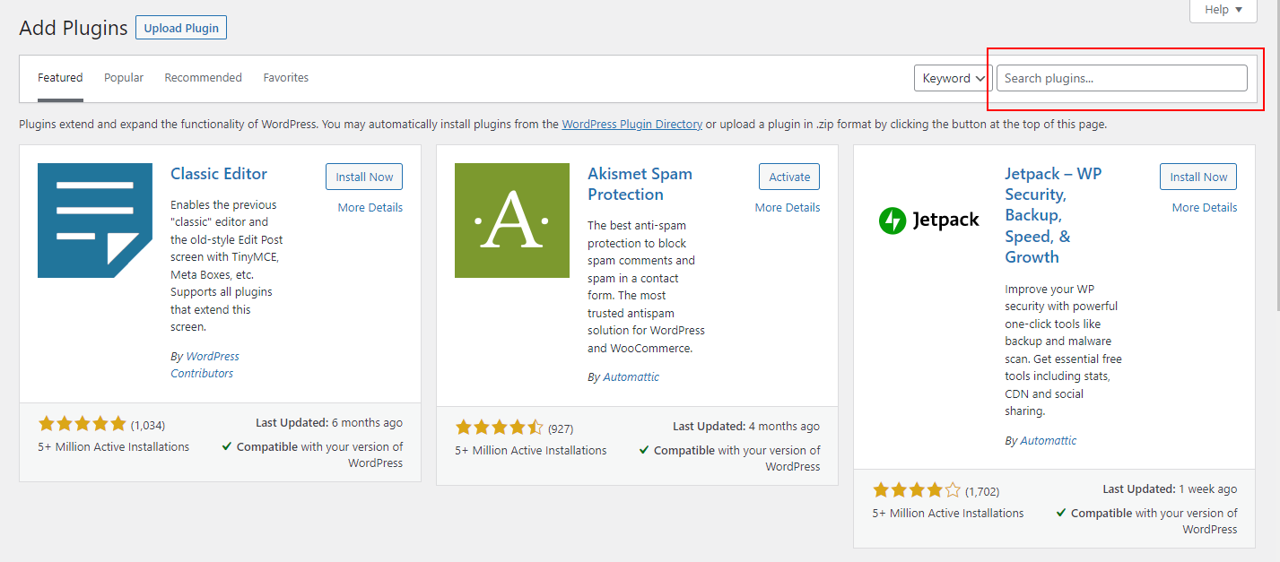Switch to the Recommended tab
Screen dimensions: 1280x562
click(204, 78)
